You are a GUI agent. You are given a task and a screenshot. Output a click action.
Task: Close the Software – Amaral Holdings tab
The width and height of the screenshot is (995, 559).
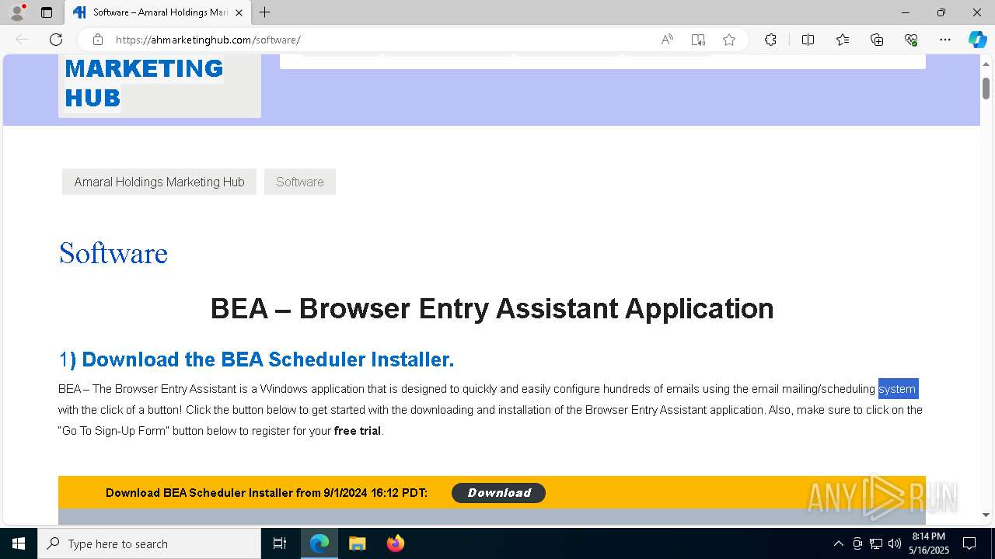[239, 12]
